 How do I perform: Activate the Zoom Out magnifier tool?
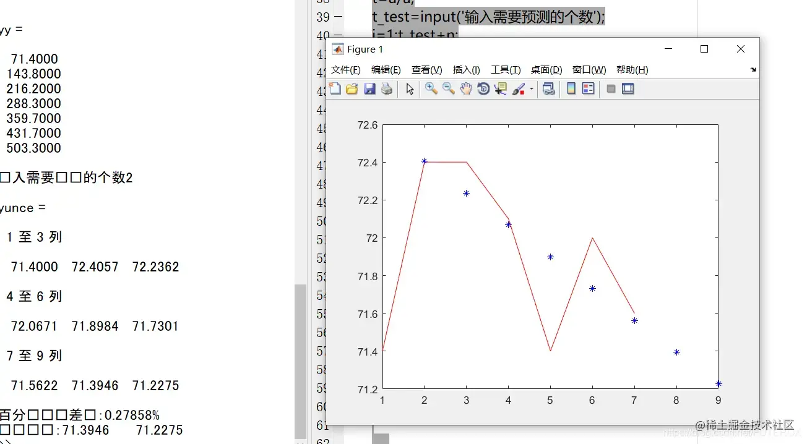[449, 89]
